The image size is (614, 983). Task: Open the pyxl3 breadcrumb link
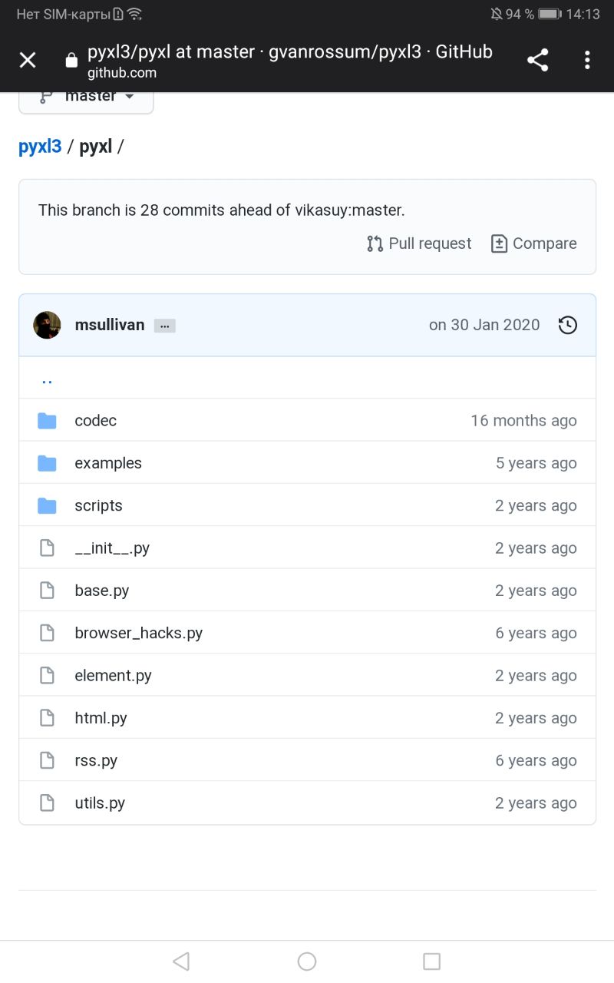[x=40, y=147]
